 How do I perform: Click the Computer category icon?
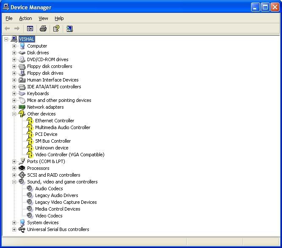(22, 46)
